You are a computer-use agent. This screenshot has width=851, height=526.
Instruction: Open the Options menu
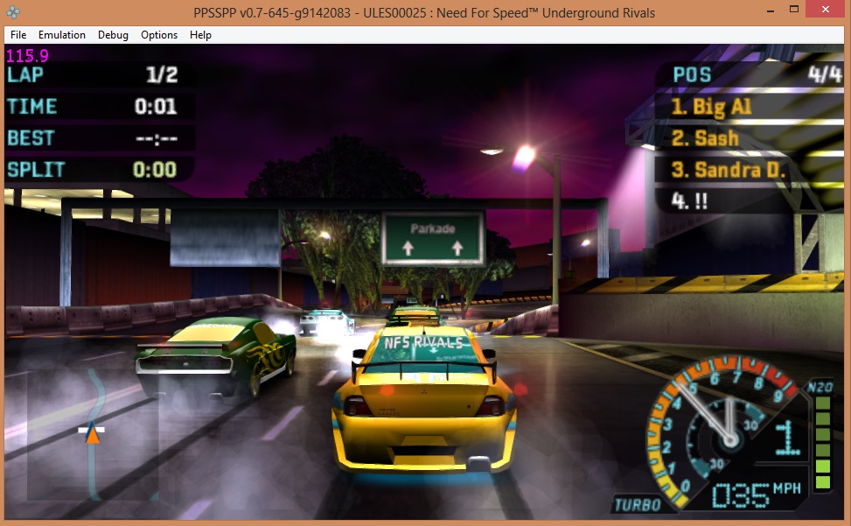(x=159, y=35)
